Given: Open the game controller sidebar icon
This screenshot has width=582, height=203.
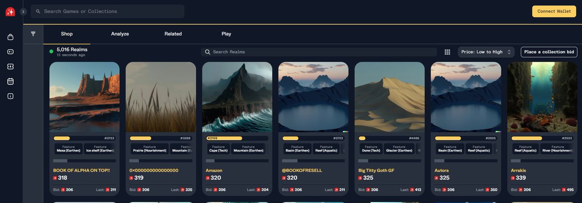Looking at the screenshot, I should coord(10,51).
